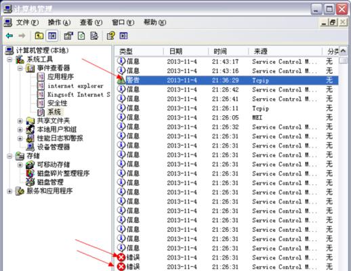Expand the 共享文件夹 tree node
Image resolution: width=351 pixels, height=271 pixels.
[20, 121]
